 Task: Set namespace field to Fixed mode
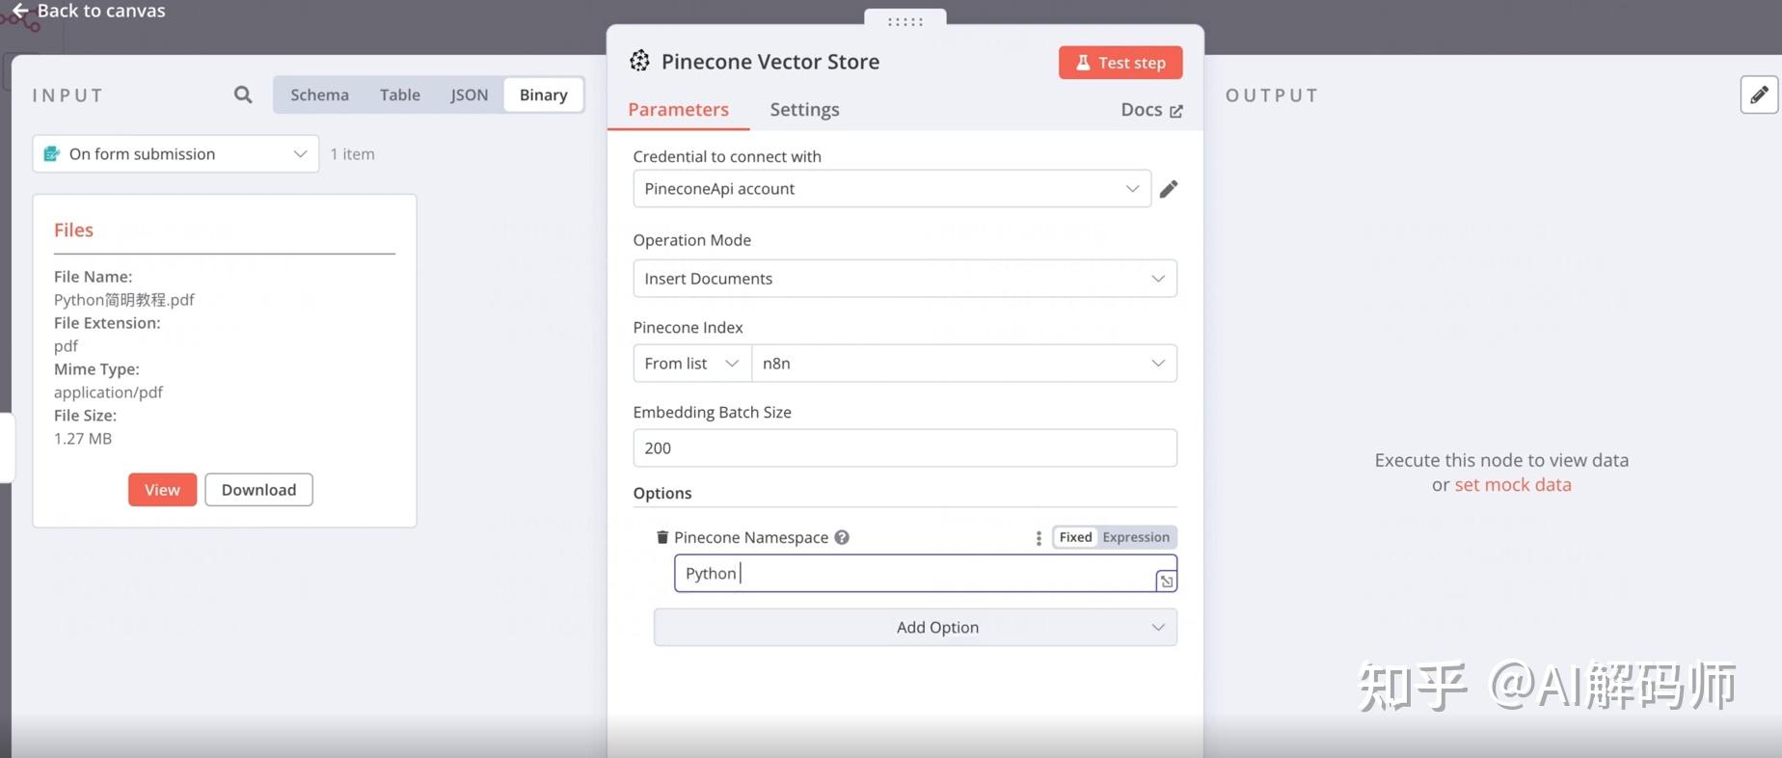(x=1075, y=537)
